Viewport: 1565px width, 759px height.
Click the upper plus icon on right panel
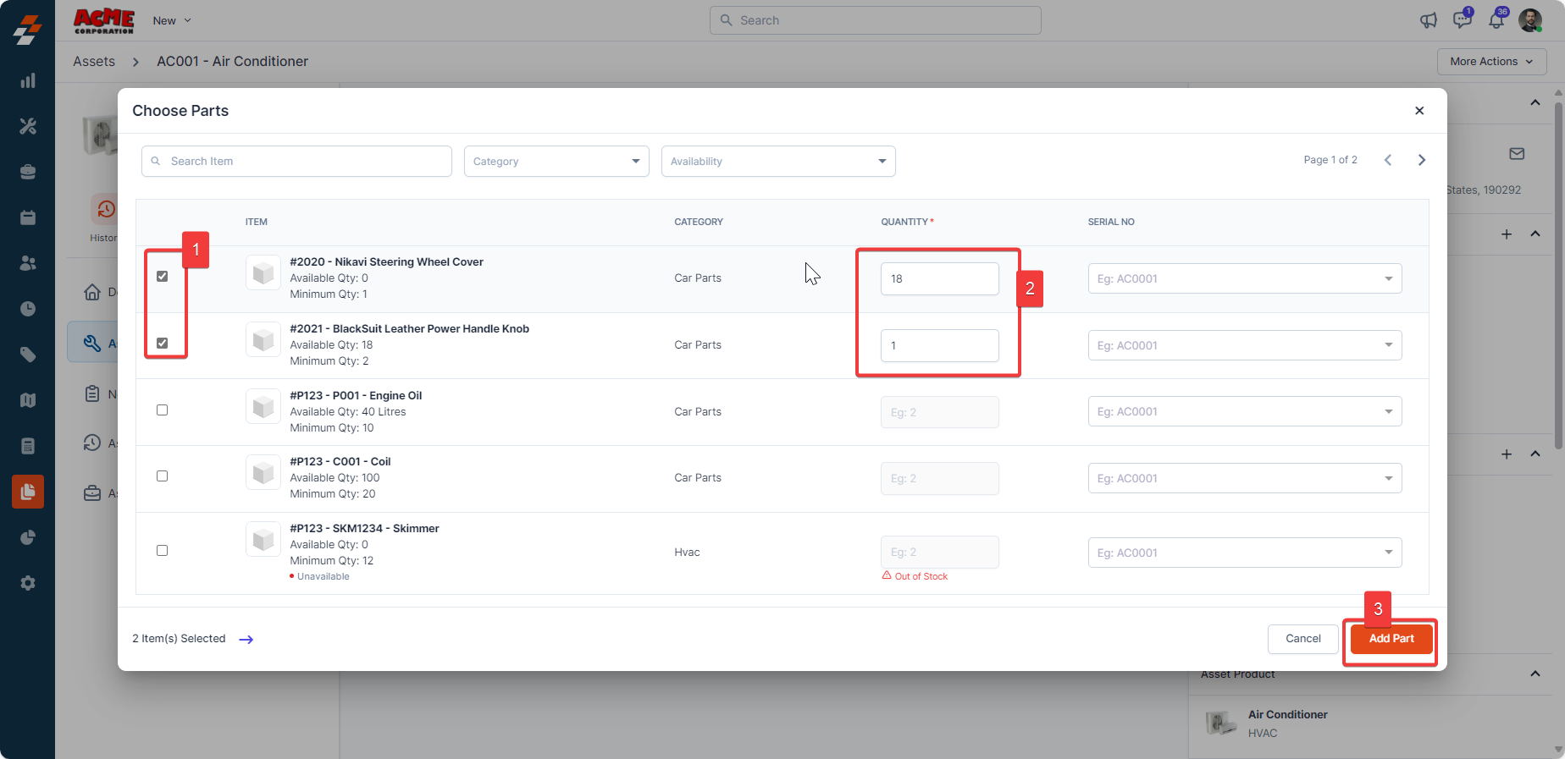point(1507,234)
